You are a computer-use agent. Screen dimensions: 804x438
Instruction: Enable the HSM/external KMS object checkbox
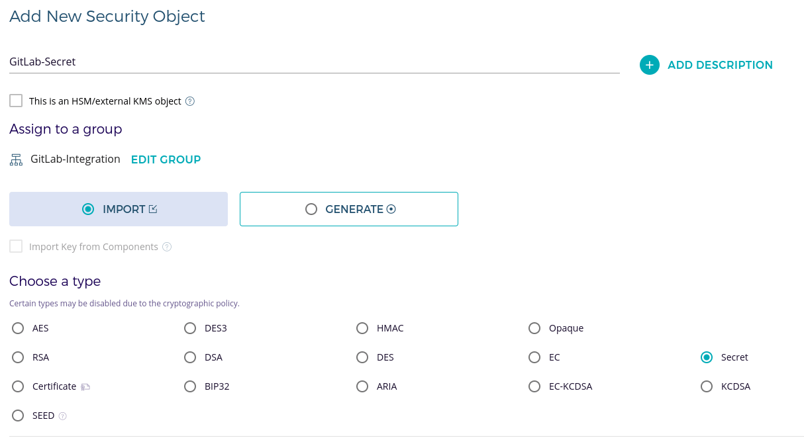coord(16,101)
